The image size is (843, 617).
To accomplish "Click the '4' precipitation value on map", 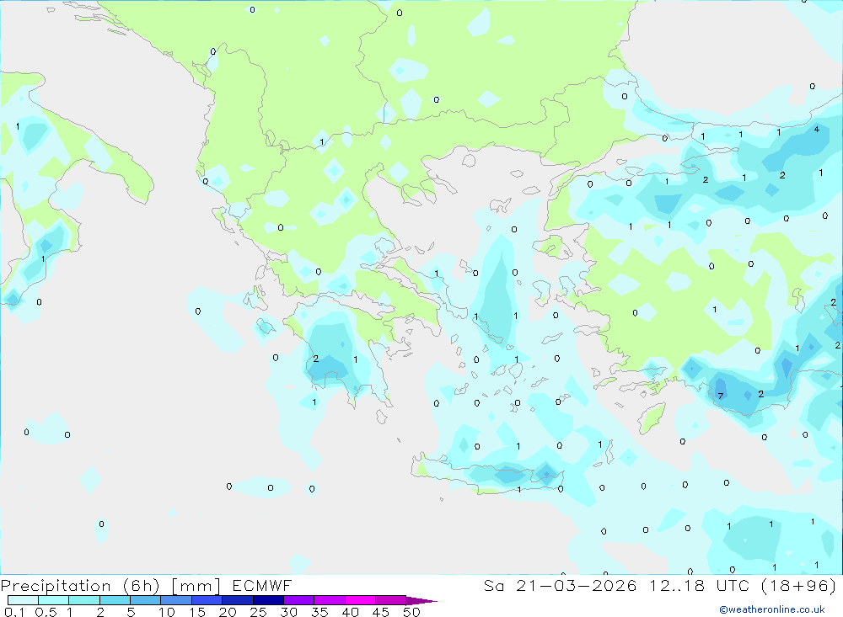I will (817, 129).
